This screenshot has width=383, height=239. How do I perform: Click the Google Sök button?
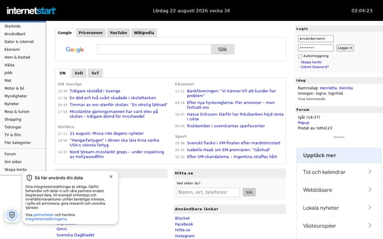point(223,49)
